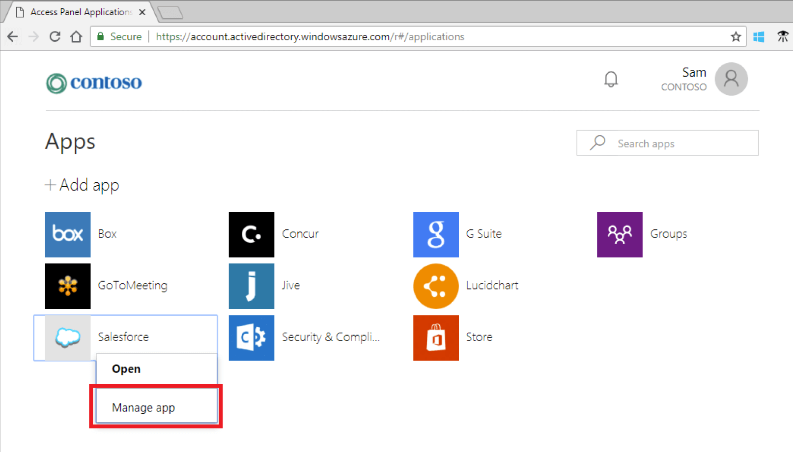Screen dimensions: 793x454
Task: Click Sam's profile avatar
Action: pos(731,79)
